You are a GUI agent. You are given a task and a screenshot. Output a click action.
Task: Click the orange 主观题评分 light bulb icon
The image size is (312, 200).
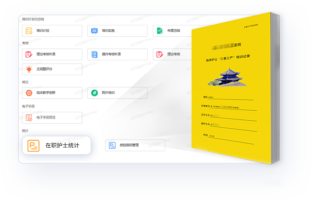(29, 69)
